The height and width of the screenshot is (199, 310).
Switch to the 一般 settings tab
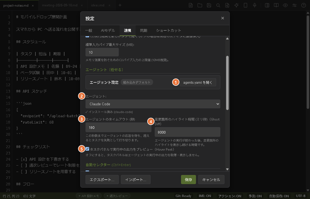pyautogui.click(x=89, y=30)
